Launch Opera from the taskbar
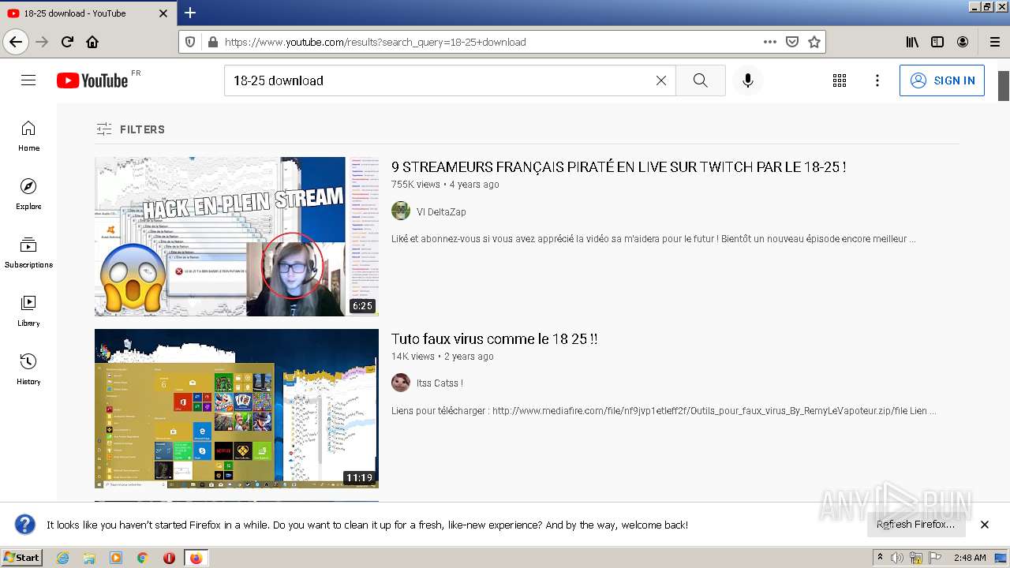This screenshot has height=568, width=1010. click(x=169, y=558)
